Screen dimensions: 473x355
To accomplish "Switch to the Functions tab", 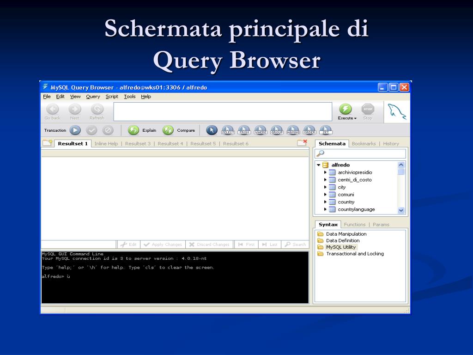I will (354, 225).
